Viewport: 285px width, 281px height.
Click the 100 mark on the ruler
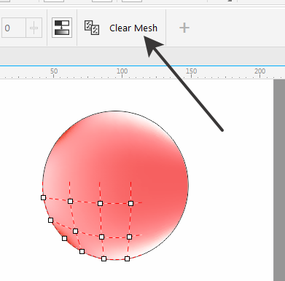pyautogui.click(x=122, y=71)
